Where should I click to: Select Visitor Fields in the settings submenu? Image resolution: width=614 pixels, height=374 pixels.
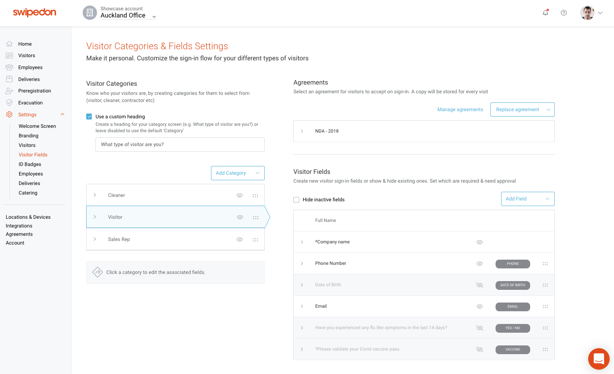[33, 155]
